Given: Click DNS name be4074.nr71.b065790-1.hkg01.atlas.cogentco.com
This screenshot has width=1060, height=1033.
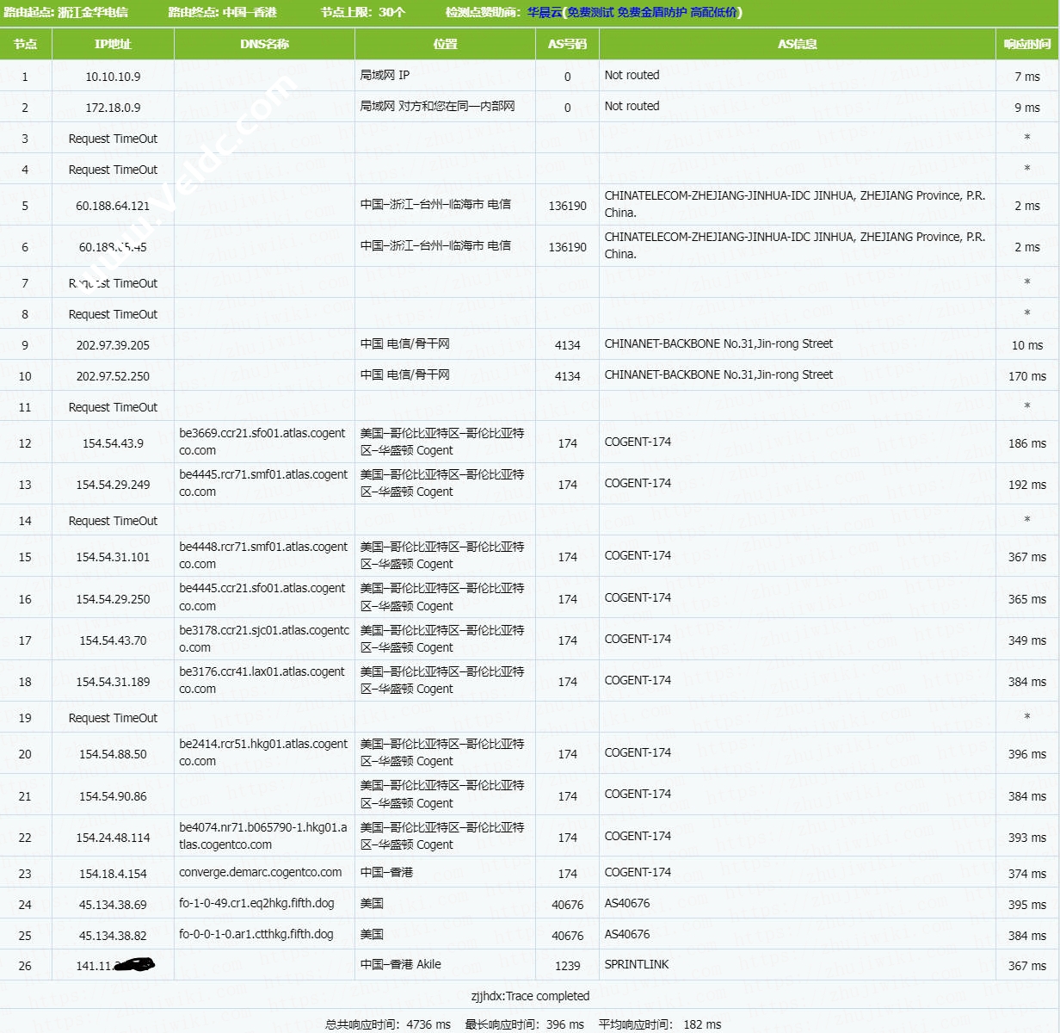Looking at the screenshot, I should (x=263, y=836).
